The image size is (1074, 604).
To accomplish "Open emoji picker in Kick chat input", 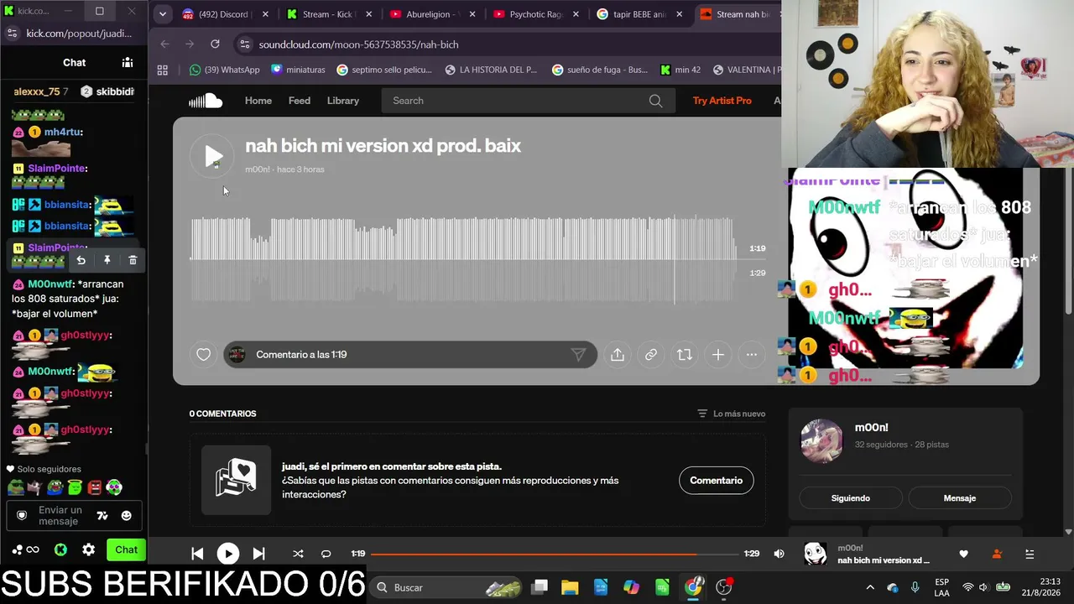I will (127, 516).
